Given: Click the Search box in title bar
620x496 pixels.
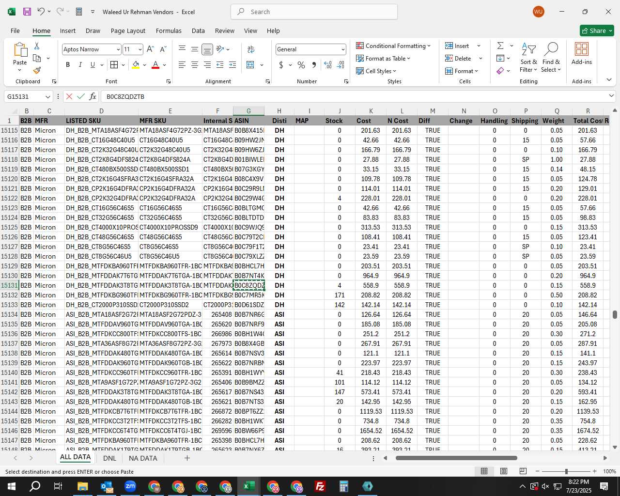Looking at the screenshot, I should [314, 12].
